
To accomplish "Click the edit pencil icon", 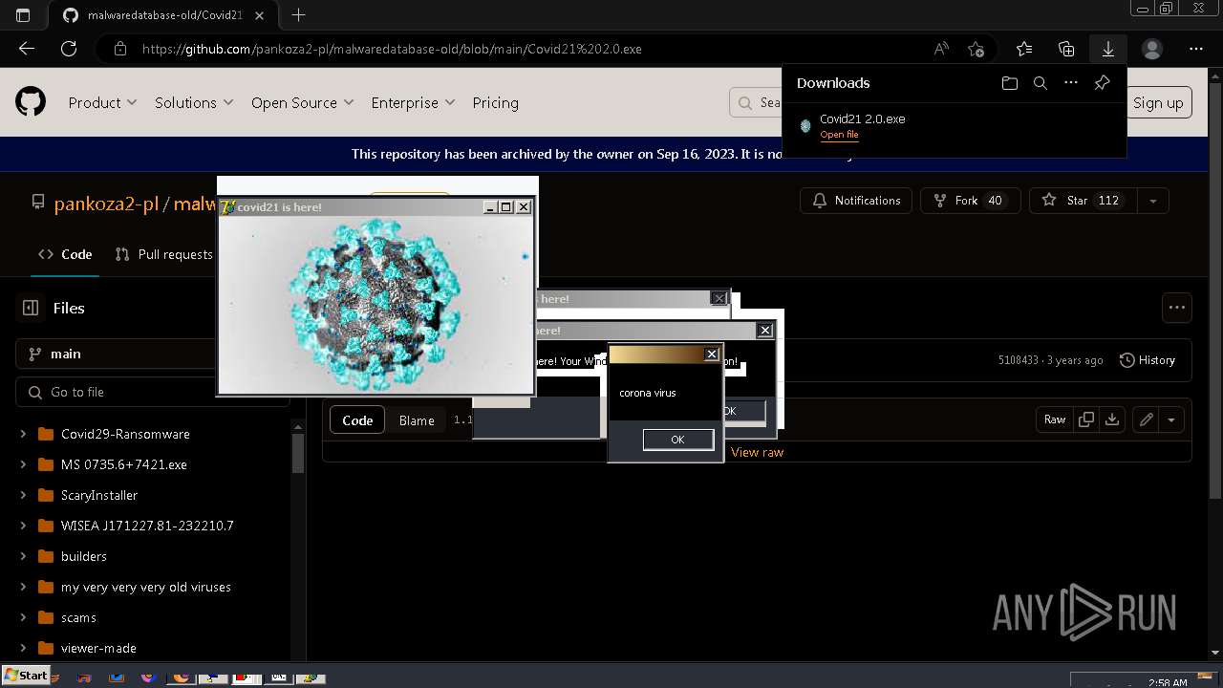I will click(x=1147, y=419).
